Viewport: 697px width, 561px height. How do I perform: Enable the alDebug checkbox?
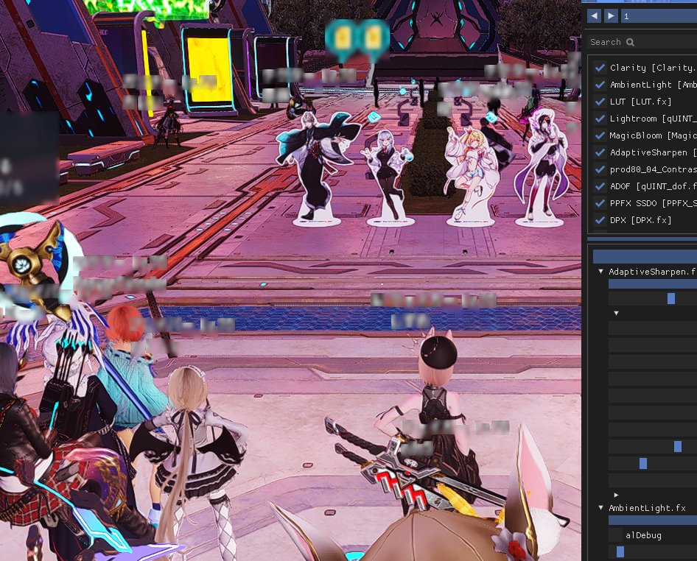point(615,535)
